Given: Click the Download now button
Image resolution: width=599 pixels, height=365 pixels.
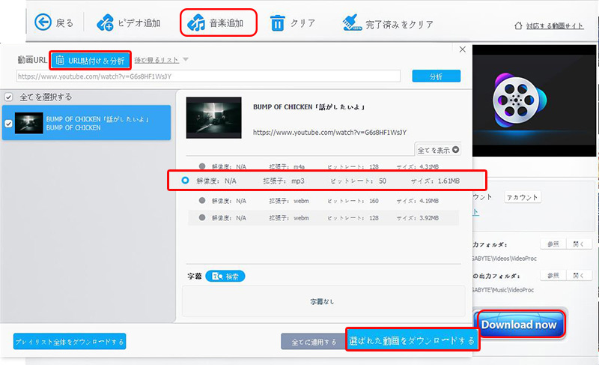Looking at the screenshot, I should pos(520,325).
